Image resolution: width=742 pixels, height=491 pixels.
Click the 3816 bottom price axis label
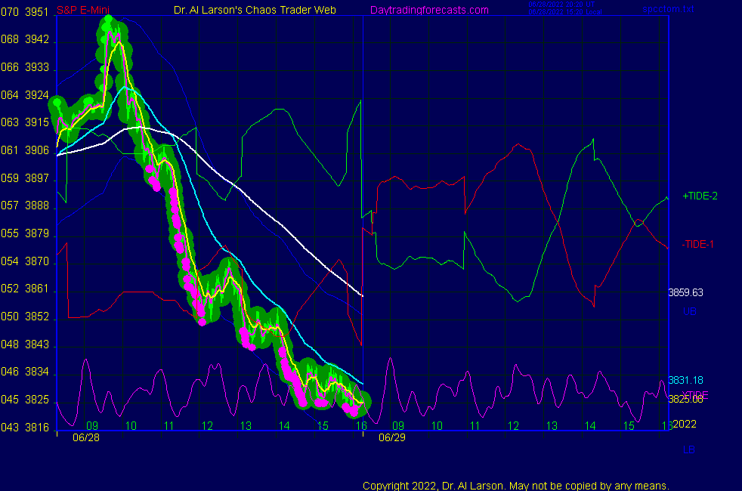(38, 427)
